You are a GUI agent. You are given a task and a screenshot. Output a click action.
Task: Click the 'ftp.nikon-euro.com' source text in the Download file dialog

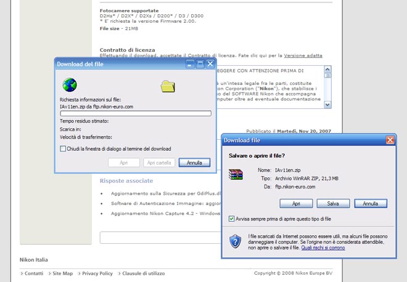click(295, 187)
